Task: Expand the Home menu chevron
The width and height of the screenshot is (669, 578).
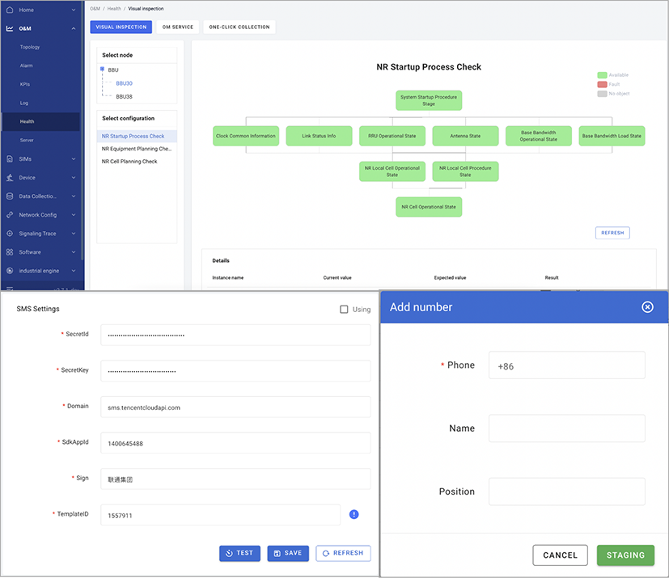Action: pyautogui.click(x=74, y=10)
